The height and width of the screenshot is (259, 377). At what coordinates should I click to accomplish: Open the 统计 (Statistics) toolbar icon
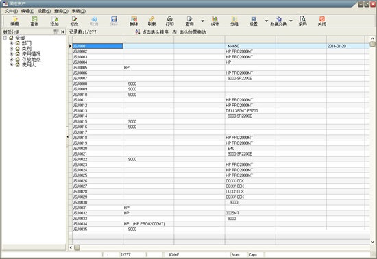point(215,21)
